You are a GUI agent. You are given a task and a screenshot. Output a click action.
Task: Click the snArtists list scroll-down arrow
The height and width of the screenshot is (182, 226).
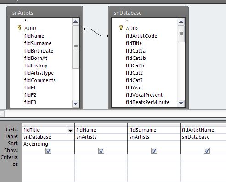click(x=75, y=104)
